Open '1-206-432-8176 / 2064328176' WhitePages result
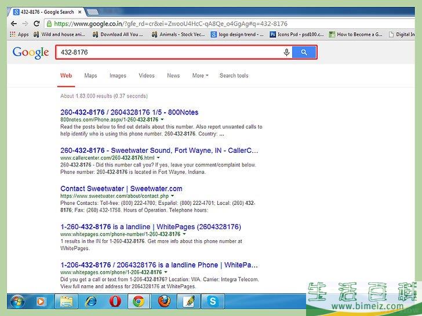 tap(159, 264)
